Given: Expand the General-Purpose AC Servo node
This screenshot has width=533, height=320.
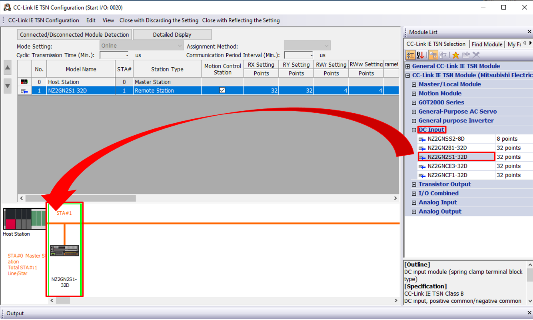Looking at the screenshot, I should (x=414, y=112).
